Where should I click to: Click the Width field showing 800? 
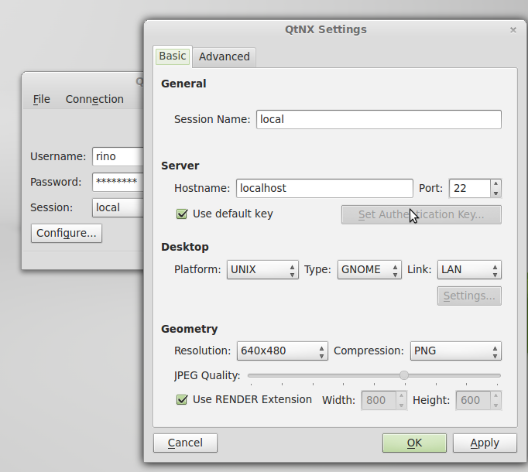tap(379, 400)
